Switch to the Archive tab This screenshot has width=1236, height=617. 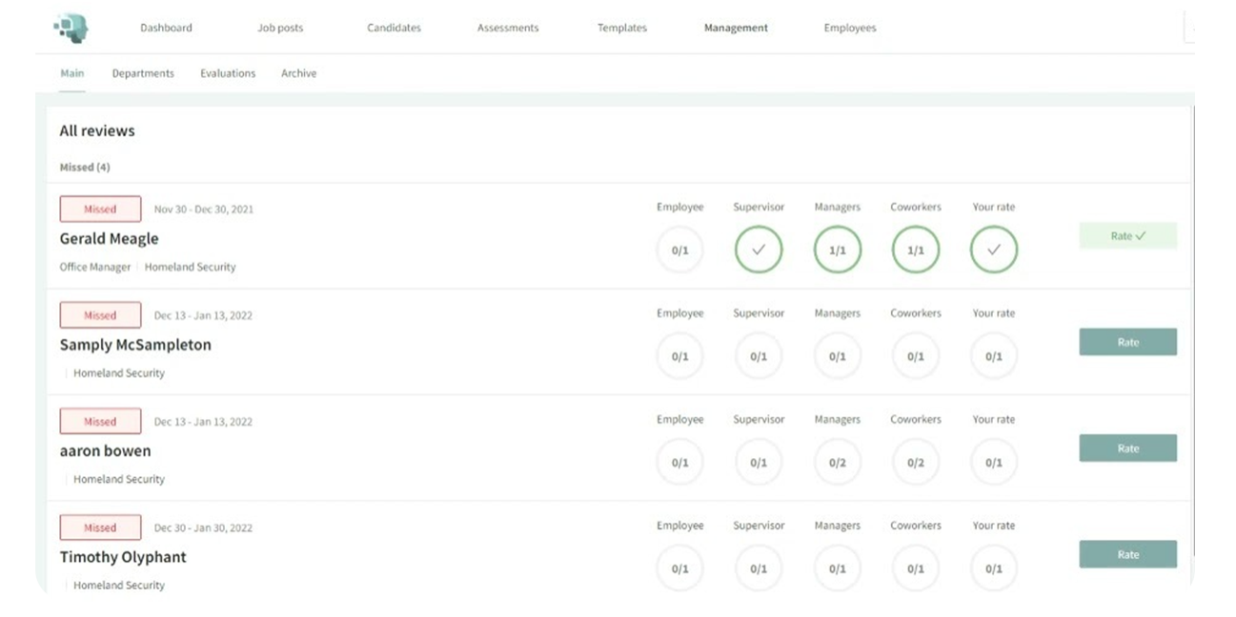pyautogui.click(x=298, y=72)
